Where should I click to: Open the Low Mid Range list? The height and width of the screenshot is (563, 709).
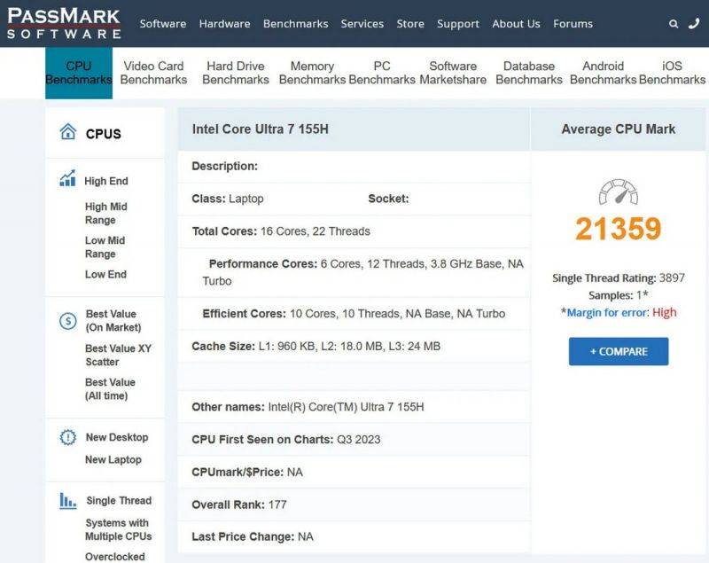[x=105, y=246]
